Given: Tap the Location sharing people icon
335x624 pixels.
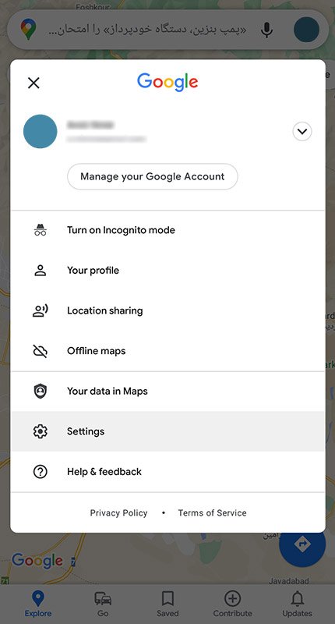Looking at the screenshot, I should point(41,310).
